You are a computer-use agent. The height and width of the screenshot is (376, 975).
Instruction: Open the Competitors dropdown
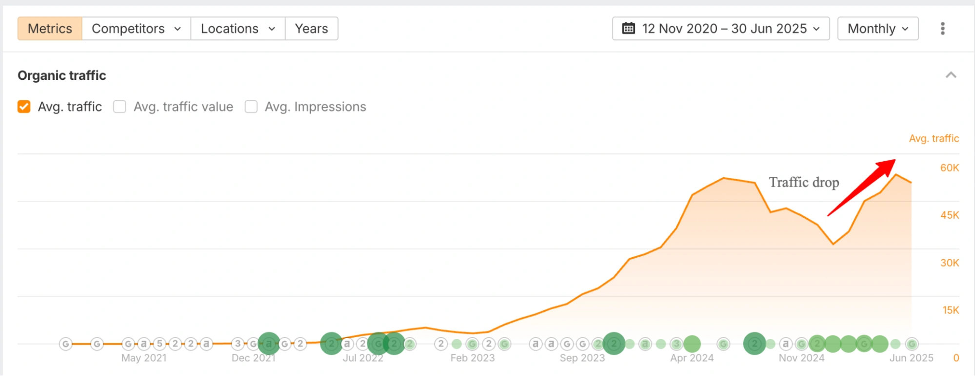pos(136,29)
